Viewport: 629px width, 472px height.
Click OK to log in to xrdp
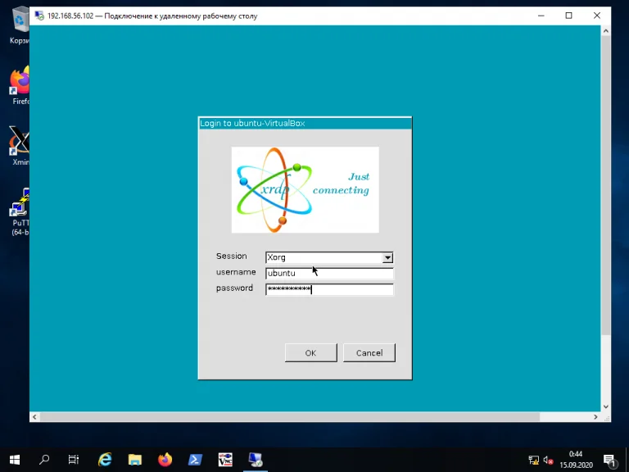pos(311,353)
